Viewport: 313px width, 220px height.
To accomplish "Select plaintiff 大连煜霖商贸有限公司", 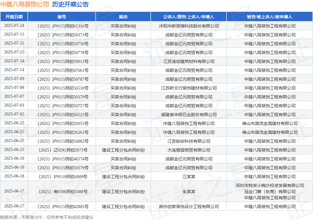I will point(189,150).
